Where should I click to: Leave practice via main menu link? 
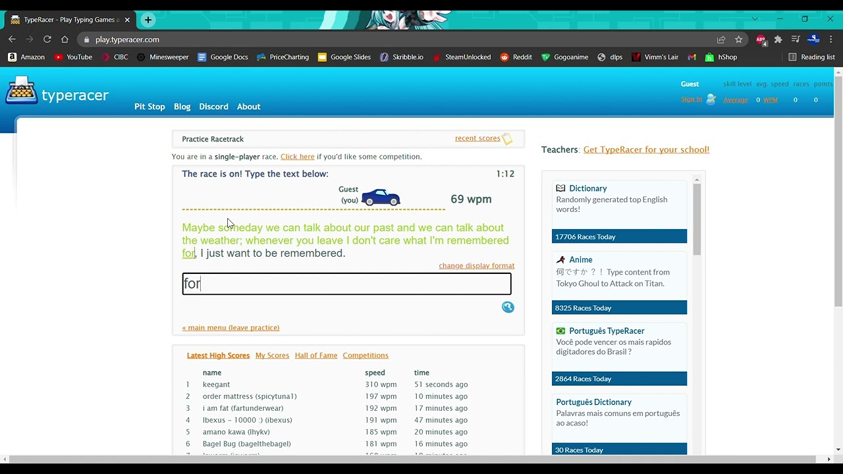pos(231,328)
